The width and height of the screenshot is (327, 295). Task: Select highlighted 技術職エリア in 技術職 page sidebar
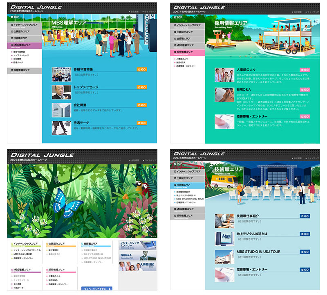click(188, 186)
